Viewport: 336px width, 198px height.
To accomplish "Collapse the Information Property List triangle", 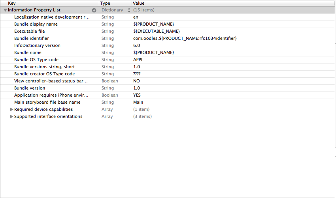I will pyautogui.click(x=6, y=10).
